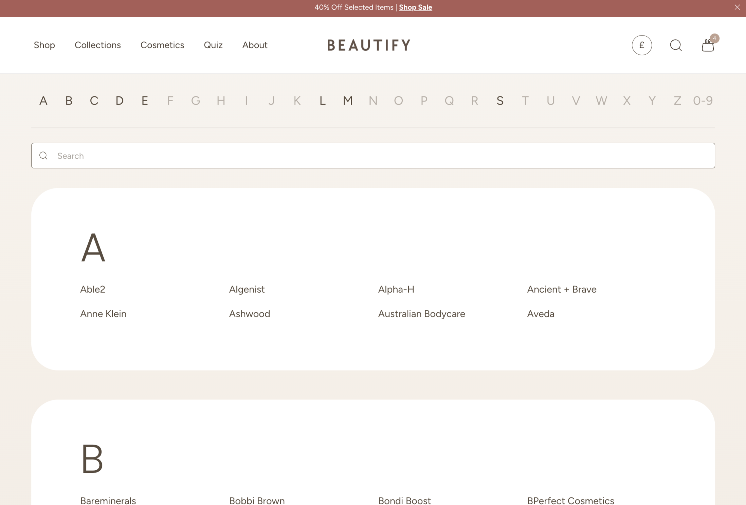
Task: Open the Australian Bodycare brand page
Action: pos(422,314)
